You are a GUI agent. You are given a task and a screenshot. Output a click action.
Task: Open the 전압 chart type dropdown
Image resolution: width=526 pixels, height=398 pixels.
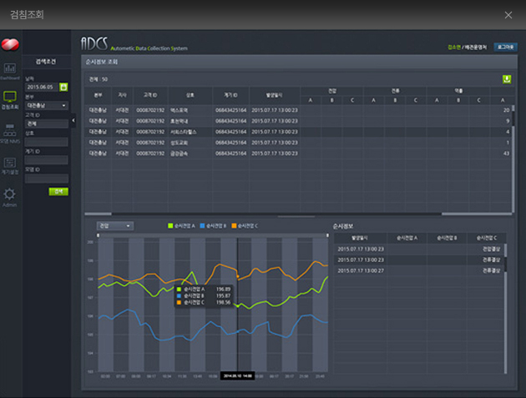pyautogui.click(x=115, y=225)
